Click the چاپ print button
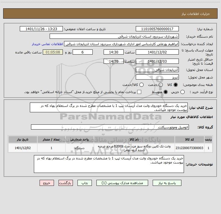 (x=85, y=183)
